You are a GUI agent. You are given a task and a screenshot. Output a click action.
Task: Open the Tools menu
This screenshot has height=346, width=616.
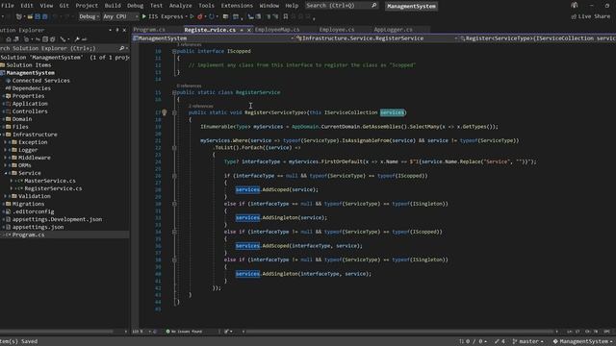click(206, 6)
